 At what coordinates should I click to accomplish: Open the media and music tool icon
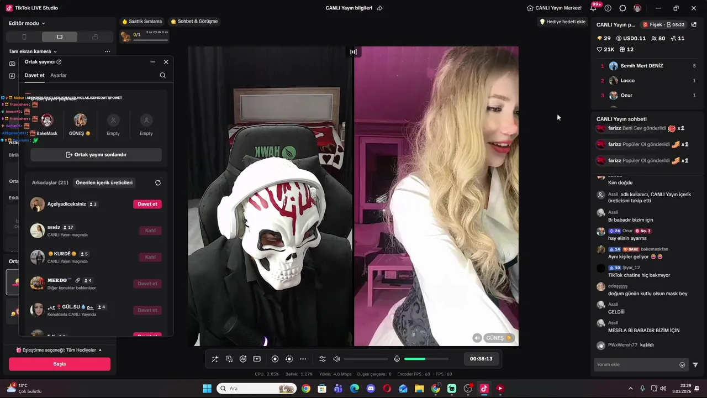(229, 359)
